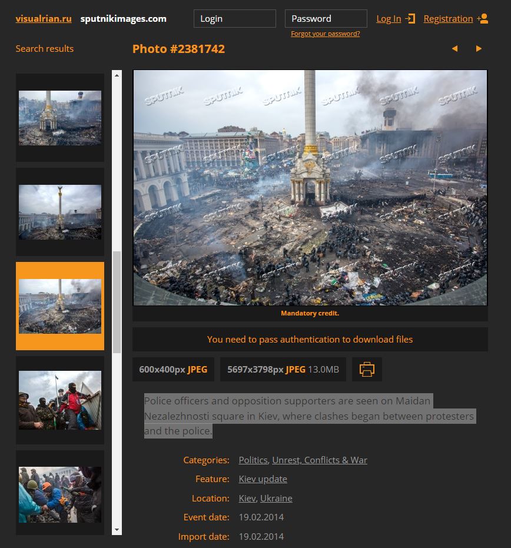The image size is (511, 548).
Task: Open the Politics category link
Action: (x=253, y=460)
